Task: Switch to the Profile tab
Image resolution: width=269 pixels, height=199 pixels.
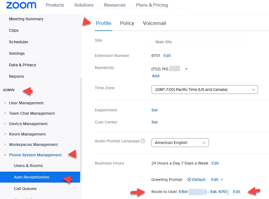Action: (103, 23)
